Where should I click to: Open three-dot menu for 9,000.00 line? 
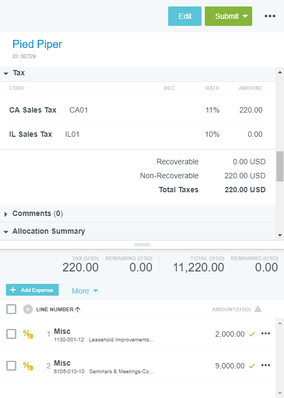tap(266, 365)
